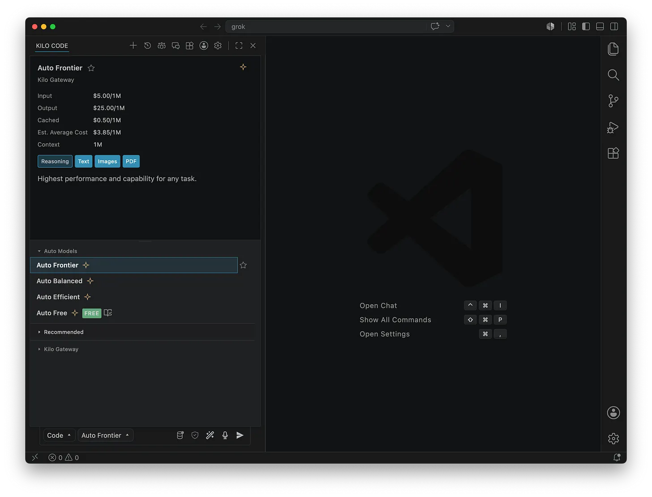Open the chevron dropdown beside title bar chat icon
This screenshot has height=497, width=652.
pos(448,26)
